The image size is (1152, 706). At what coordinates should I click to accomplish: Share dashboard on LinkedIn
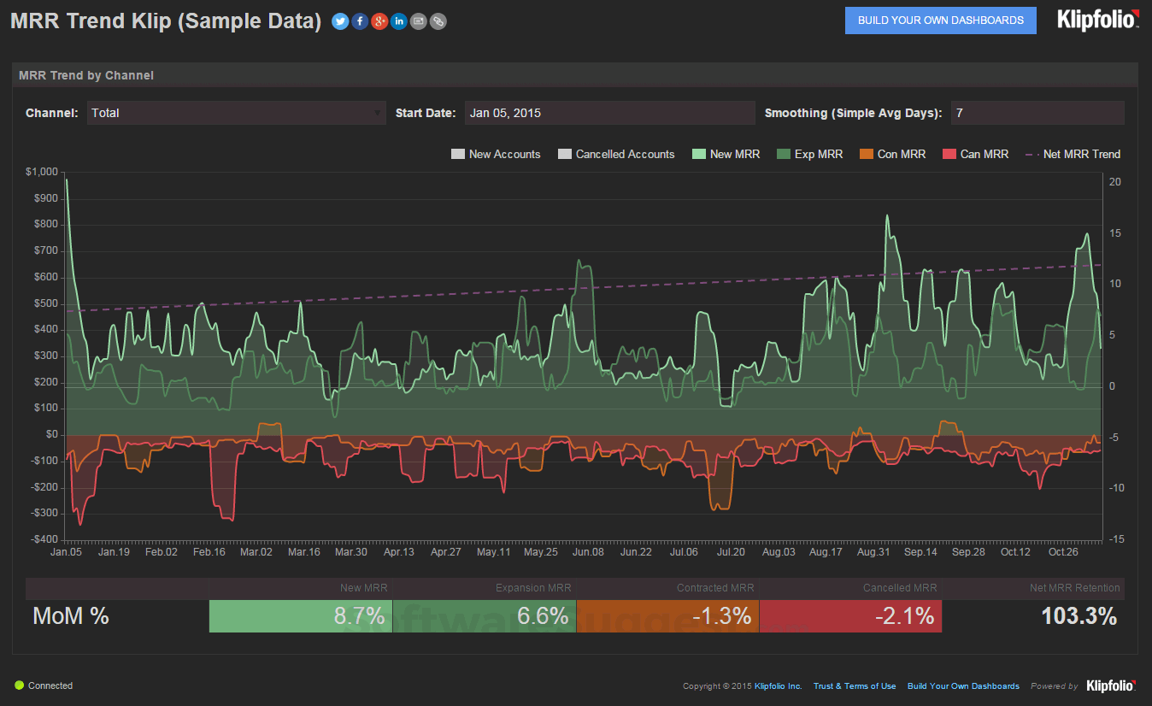pyautogui.click(x=399, y=21)
